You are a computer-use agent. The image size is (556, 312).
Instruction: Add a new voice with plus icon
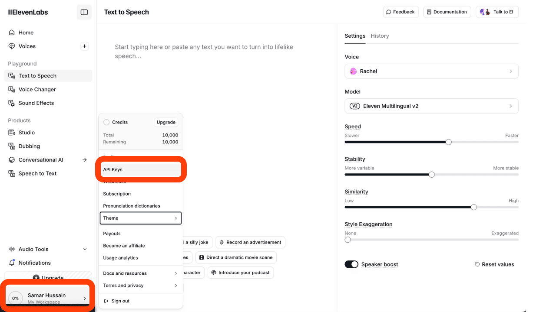point(85,46)
